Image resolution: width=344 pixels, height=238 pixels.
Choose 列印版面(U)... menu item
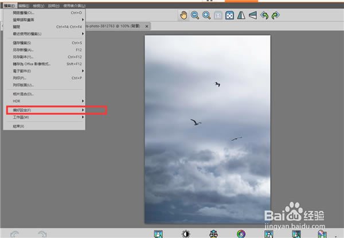(44, 85)
